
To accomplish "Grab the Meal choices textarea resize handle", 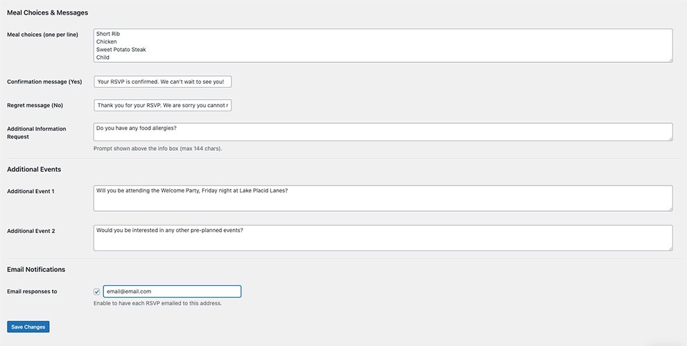I will pos(670,60).
